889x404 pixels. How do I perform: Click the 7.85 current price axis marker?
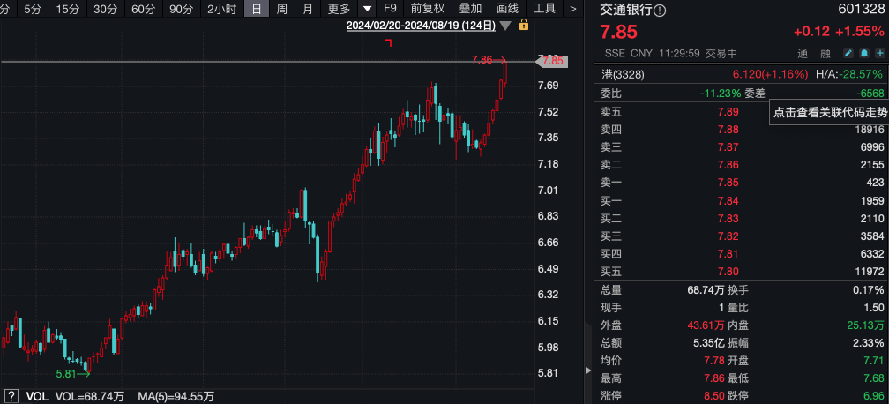[x=552, y=61]
